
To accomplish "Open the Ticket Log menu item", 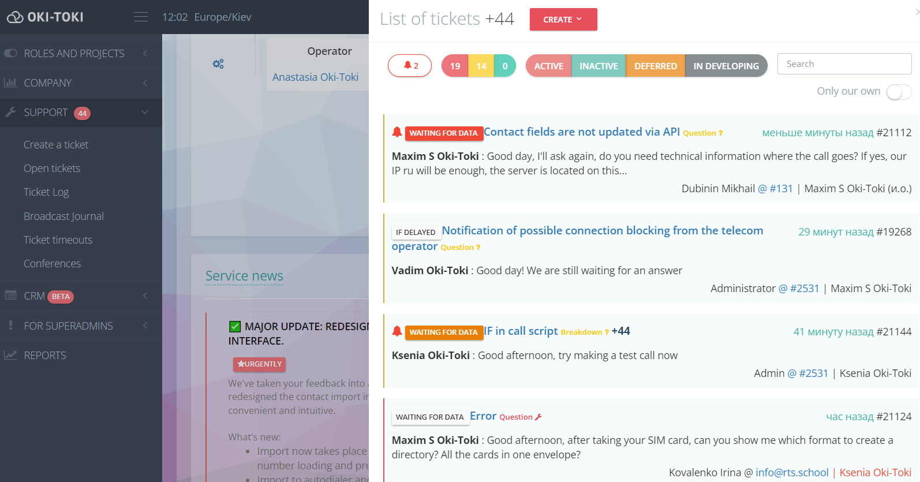I will coord(46,192).
